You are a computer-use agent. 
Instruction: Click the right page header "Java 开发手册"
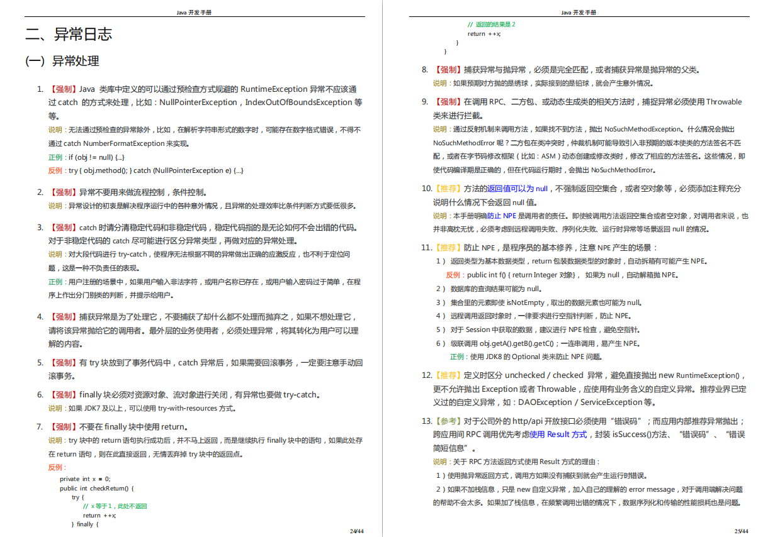point(578,13)
